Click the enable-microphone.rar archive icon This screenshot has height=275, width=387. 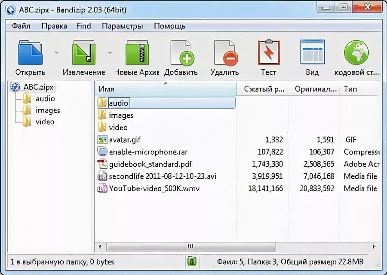[102, 152]
